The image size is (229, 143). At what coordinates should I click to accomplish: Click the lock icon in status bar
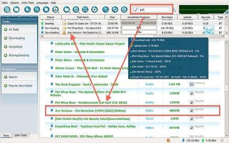click(x=168, y=140)
